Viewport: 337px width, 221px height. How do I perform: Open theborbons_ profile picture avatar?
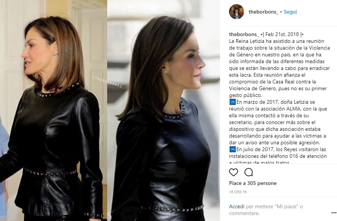point(237,12)
